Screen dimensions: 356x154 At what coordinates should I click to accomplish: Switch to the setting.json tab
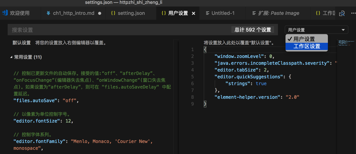(x=131, y=13)
